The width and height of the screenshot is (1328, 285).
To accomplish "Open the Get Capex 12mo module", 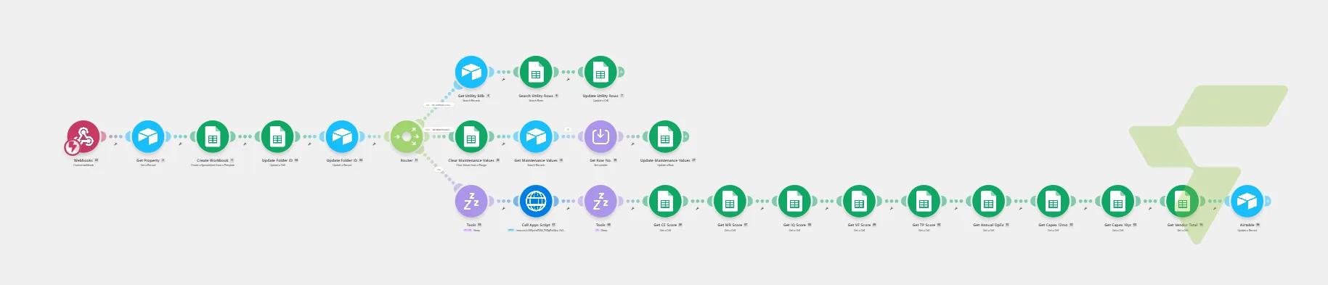I will coord(1053,201).
